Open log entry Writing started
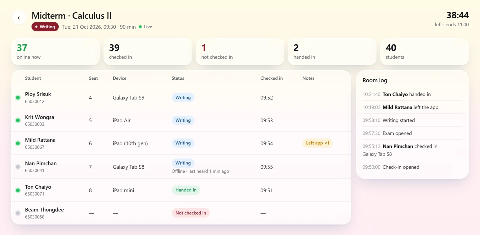 click(x=412, y=120)
